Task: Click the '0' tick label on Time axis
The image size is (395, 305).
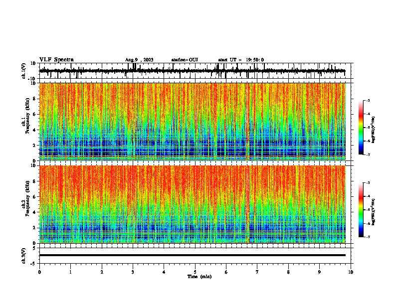Action: pyautogui.click(x=39, y=272)
